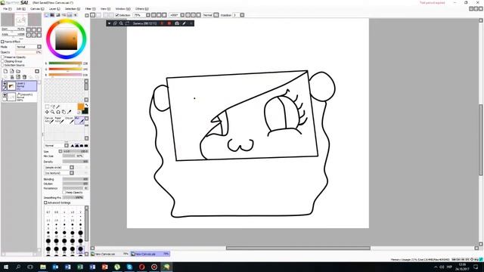Toggle Advanced Settings checkbox
Viewport: 484px width, 272px height.
point(45,202)
